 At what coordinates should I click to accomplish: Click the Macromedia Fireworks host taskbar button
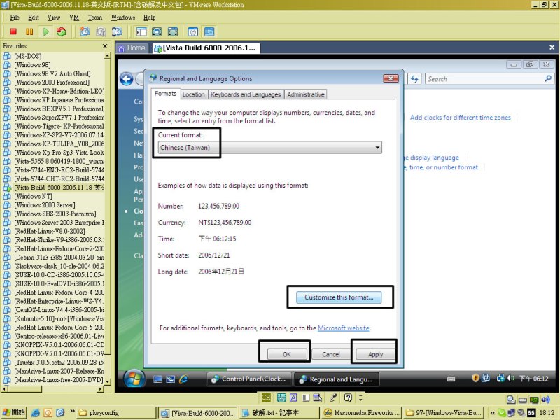361,413
